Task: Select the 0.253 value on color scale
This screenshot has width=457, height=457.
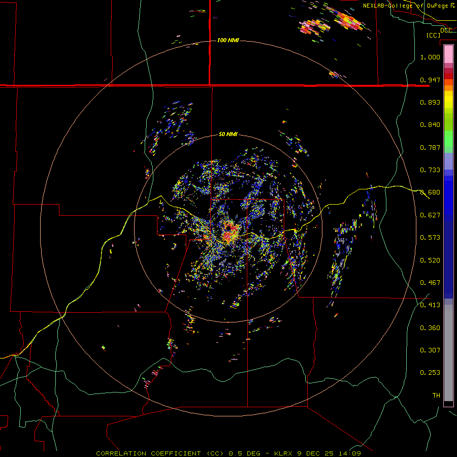Action: 430,373
